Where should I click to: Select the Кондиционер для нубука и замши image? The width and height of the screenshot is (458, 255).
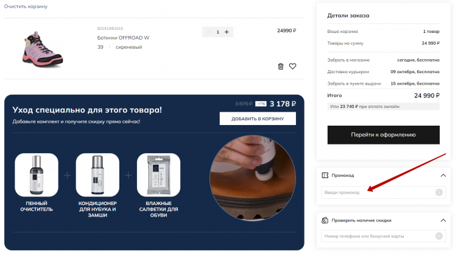[97, 175]
